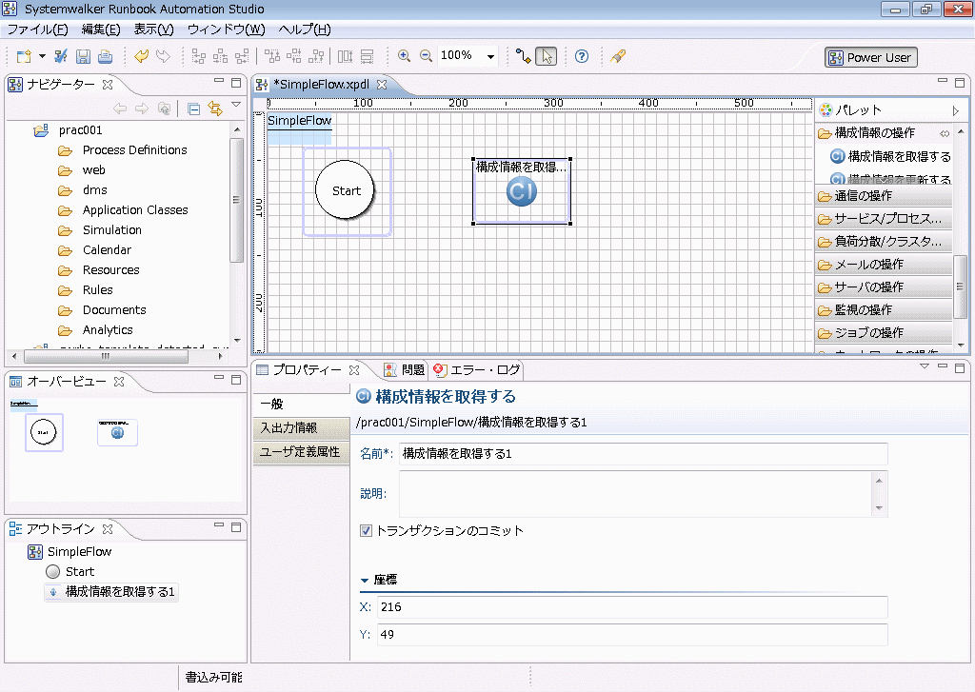Select the prac001 project in navigator

[80, 130]
